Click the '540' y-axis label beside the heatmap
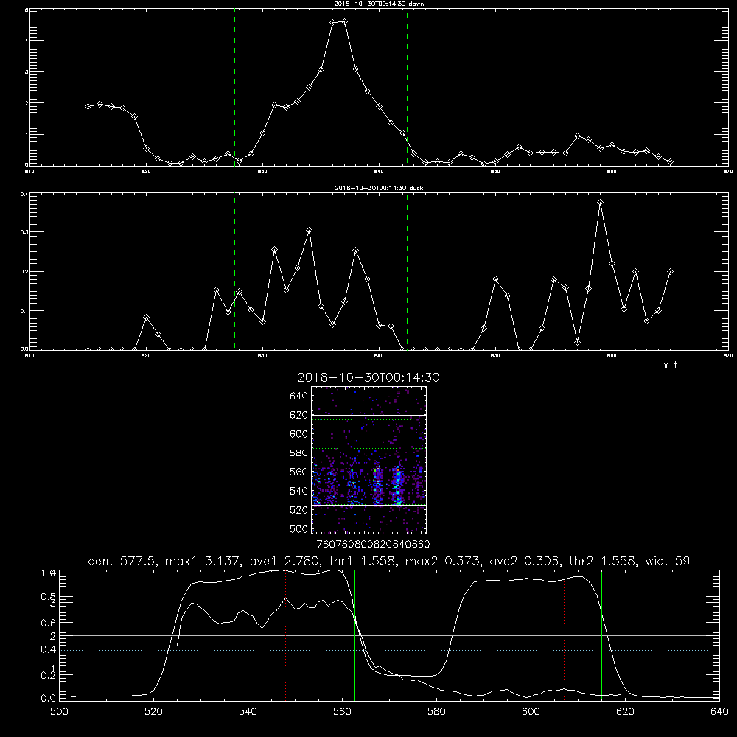737x737 pixels. 298,491
